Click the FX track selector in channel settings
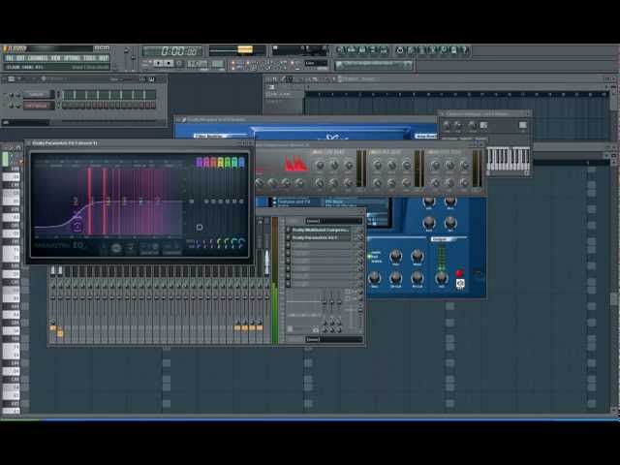 pos(523,125)
